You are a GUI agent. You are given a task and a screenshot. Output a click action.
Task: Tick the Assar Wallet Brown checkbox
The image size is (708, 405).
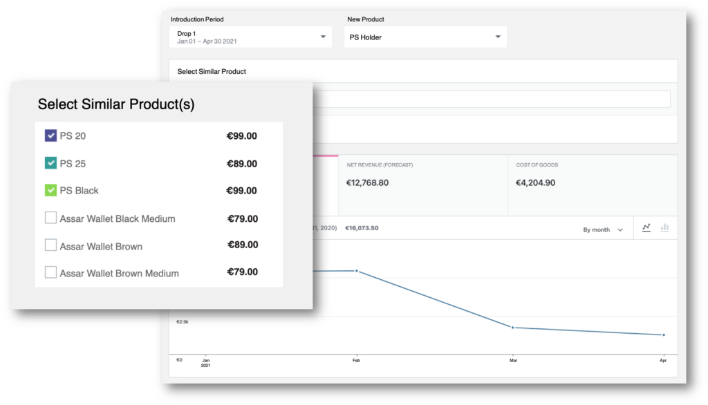[x=50, y=245]
